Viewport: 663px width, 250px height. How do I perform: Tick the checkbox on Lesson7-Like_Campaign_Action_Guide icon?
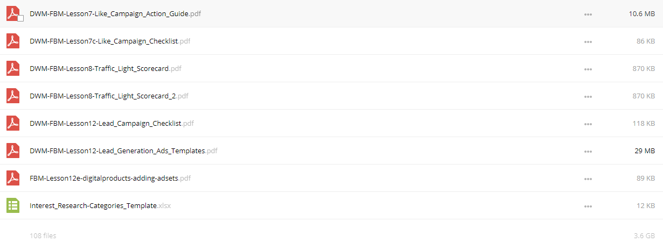tap(20, 18)
